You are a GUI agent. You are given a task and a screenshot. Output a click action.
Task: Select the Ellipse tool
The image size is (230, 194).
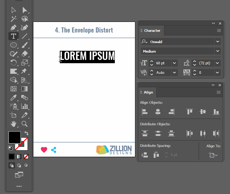pos(14,45)
